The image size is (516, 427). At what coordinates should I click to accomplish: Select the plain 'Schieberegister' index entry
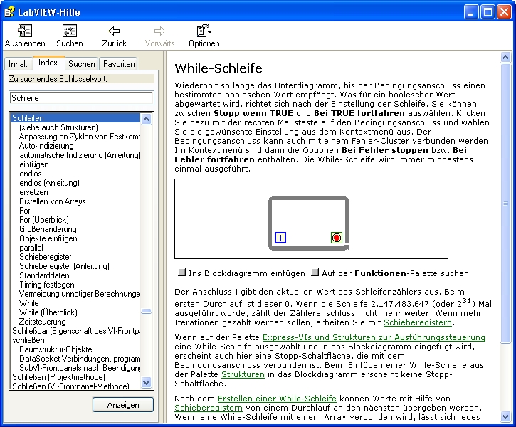tap(46, 257)
